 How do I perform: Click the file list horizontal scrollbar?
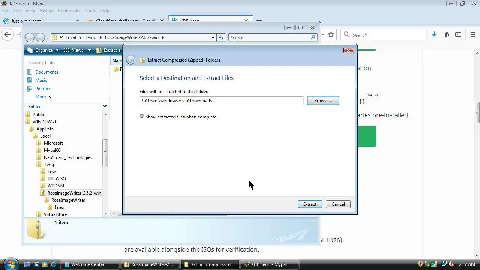point(172,214)
